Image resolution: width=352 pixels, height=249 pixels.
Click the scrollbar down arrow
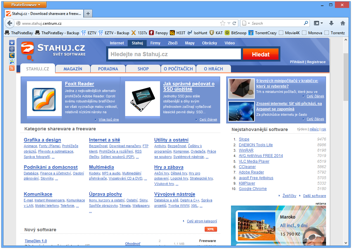[x=346, y=243]
